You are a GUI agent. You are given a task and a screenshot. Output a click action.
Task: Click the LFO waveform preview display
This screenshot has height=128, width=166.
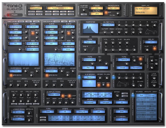(89, 83)
